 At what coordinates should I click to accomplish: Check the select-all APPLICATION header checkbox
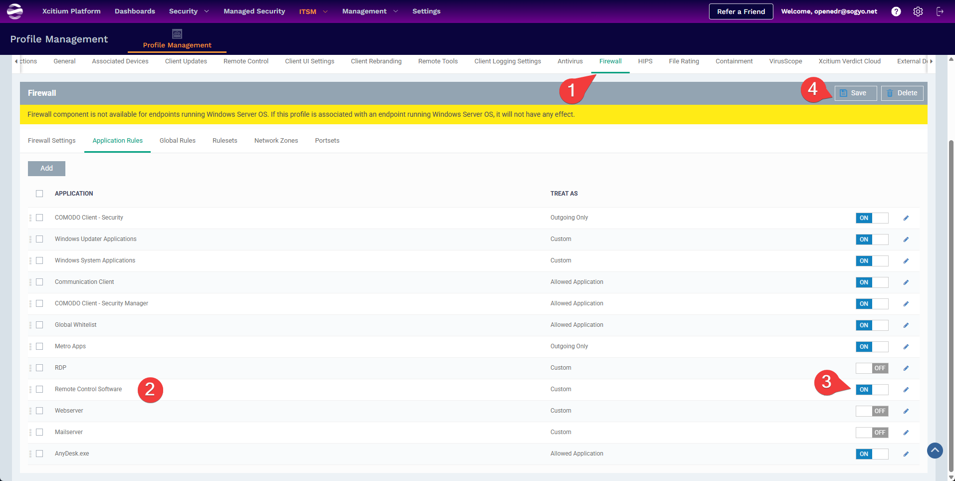click(x=39, y=194)
